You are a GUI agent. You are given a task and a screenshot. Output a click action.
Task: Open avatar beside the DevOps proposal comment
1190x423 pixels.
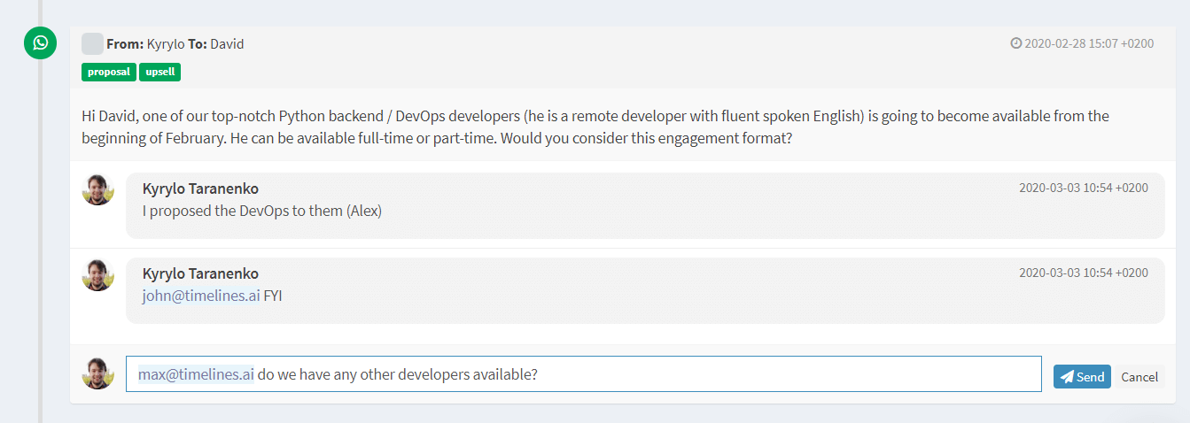tap(98, 189)
